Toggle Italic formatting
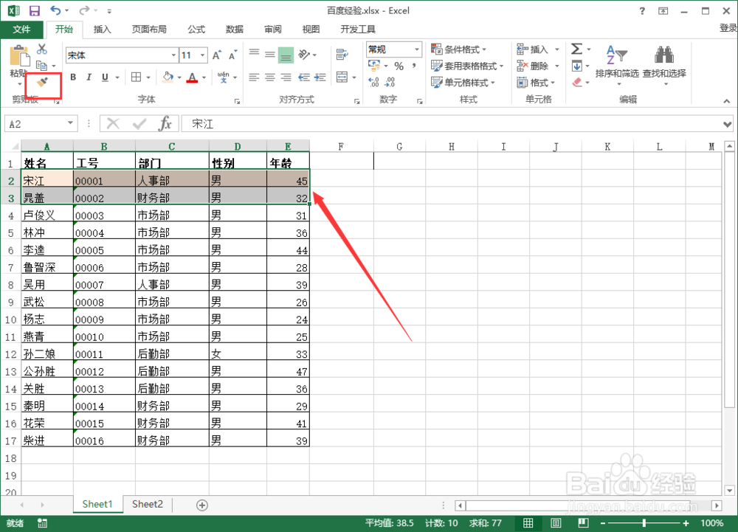The height and width of the screenshot is (532, 738). tap(89, 77)
